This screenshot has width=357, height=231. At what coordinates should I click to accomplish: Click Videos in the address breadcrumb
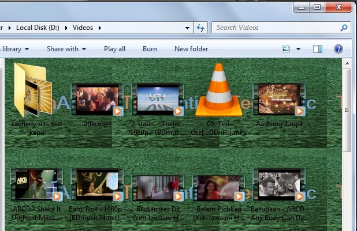[x=83, y=28]
